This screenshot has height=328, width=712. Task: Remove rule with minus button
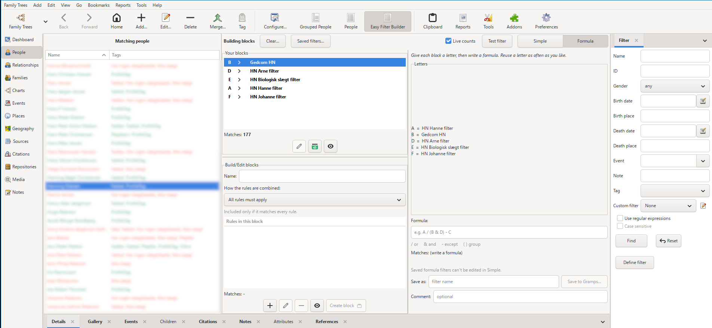point(301,306)
